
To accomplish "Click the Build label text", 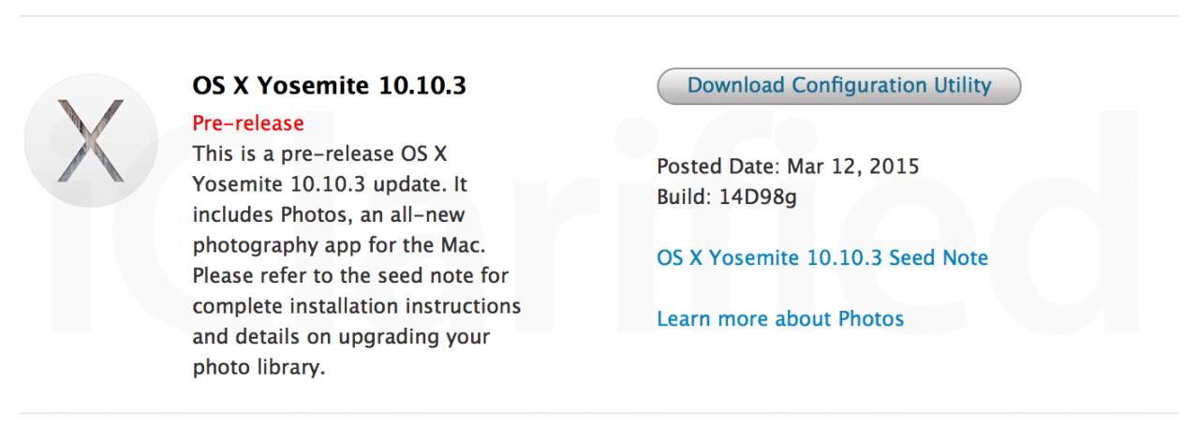I will click(685, 198).
